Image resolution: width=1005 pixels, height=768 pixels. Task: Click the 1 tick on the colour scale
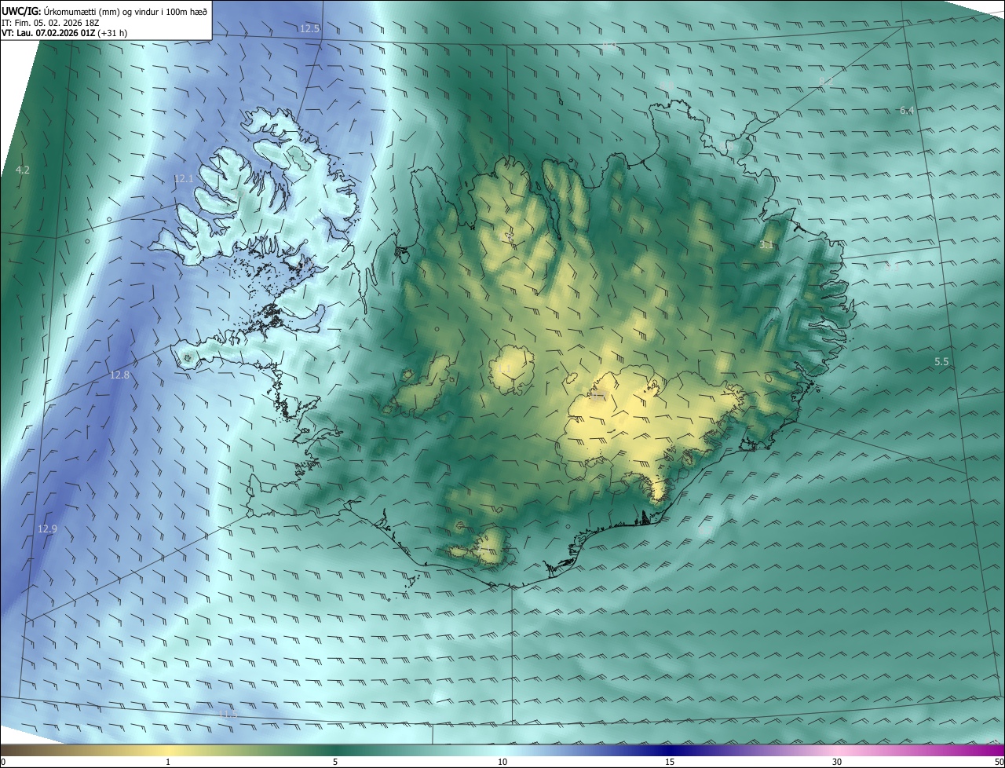(x=168, y=762)
